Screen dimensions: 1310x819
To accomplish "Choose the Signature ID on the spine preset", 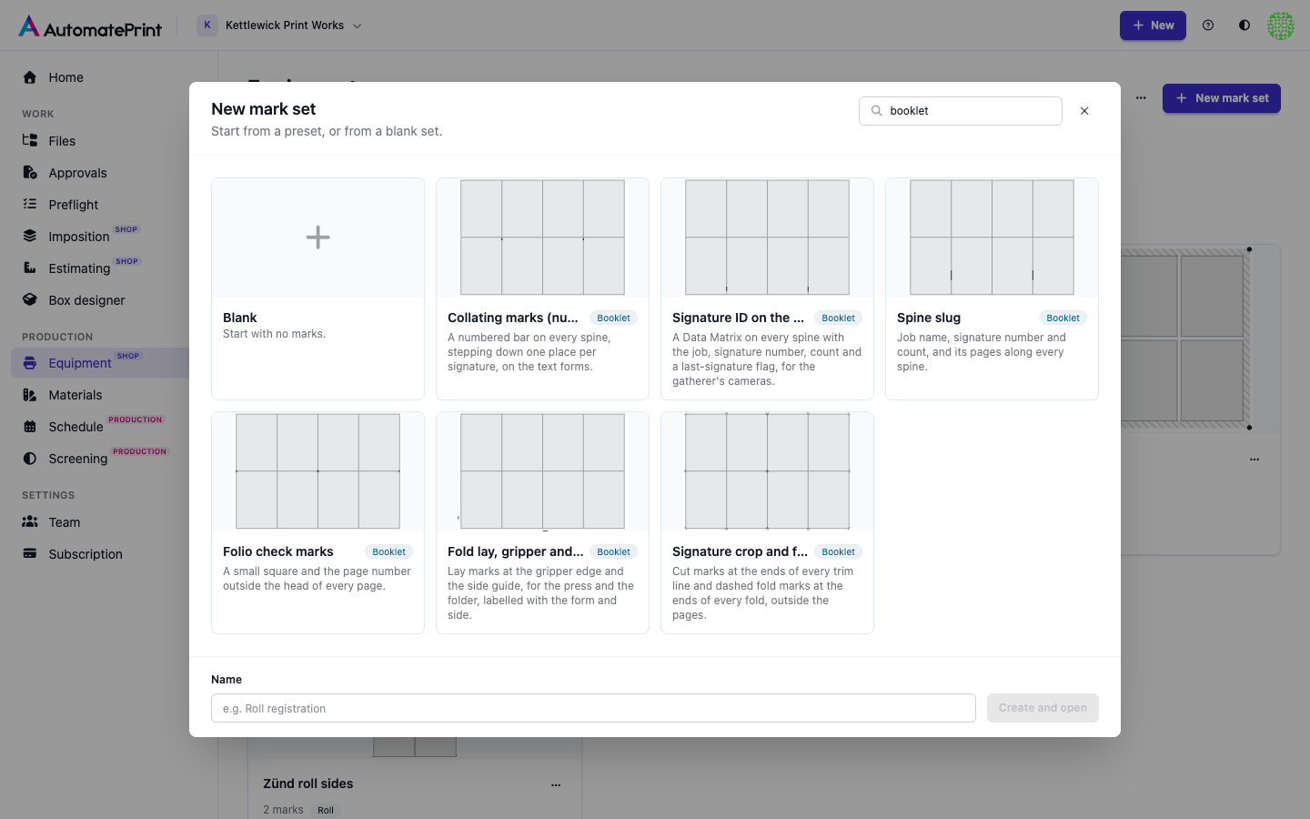I will pyautogui.click(x=767, y=288).
